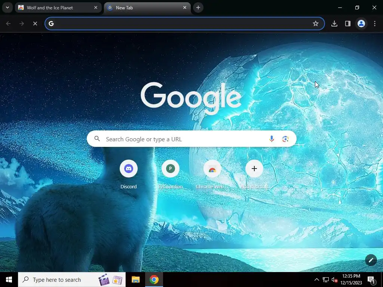Close the Wolf and the Ice Planet tab
Viewport: 383px width, 287px height.
coord(96,7)
